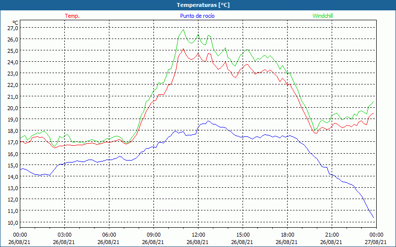Click the '12,0' y-axis value
Image resolution: width=396 pixels, height=247 pixels.
pos(13,200)
